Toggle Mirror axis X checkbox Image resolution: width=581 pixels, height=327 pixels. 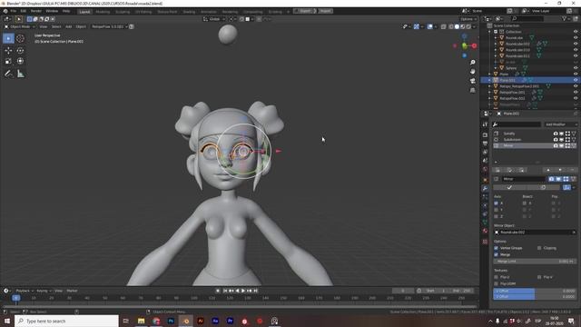point(497,203)
